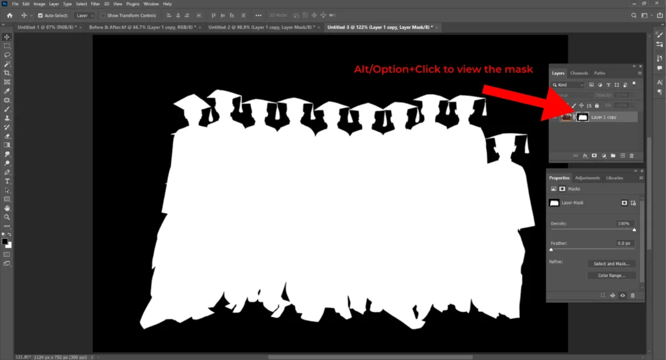This screenshot has width=666, height=360.
Task: Open the Auto-Select Layer dropdown
Action: (83, 15)
